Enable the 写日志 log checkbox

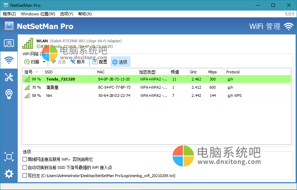25,175
